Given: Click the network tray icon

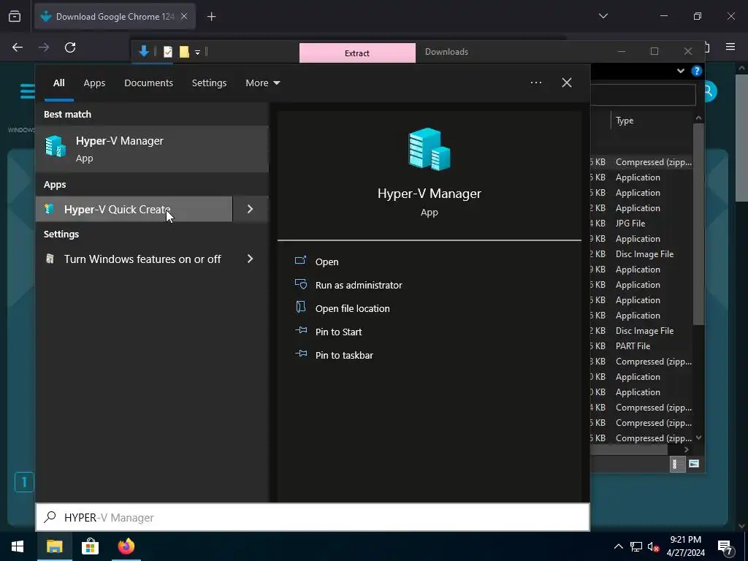Looking at the screenshot, I should click(x=636, y=546).
